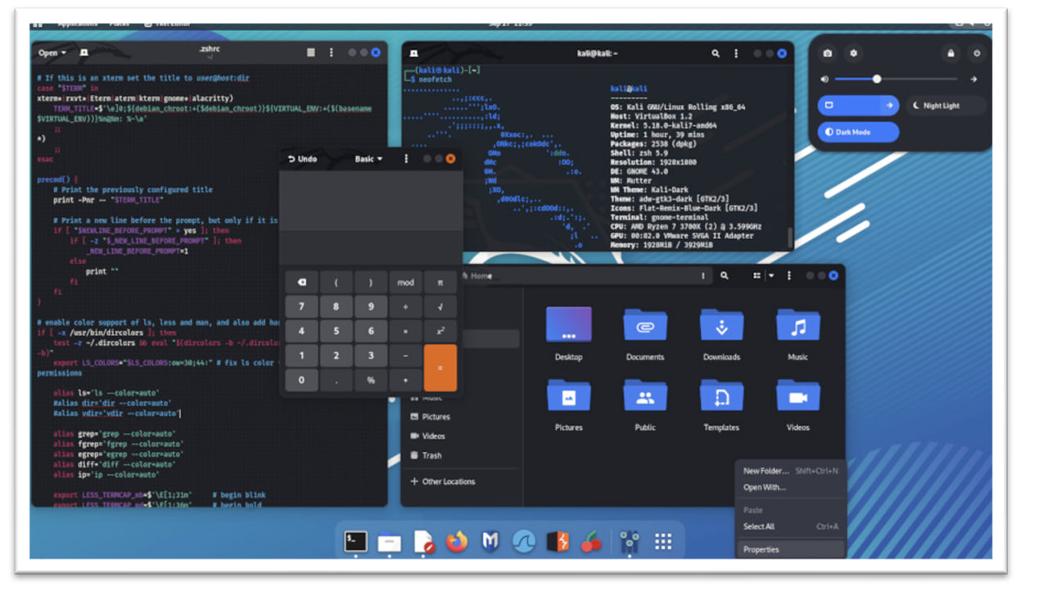Viewport: 1048px width, 606px height.
Task: Take a screenshot via camera icon
Action: [828, 53]
